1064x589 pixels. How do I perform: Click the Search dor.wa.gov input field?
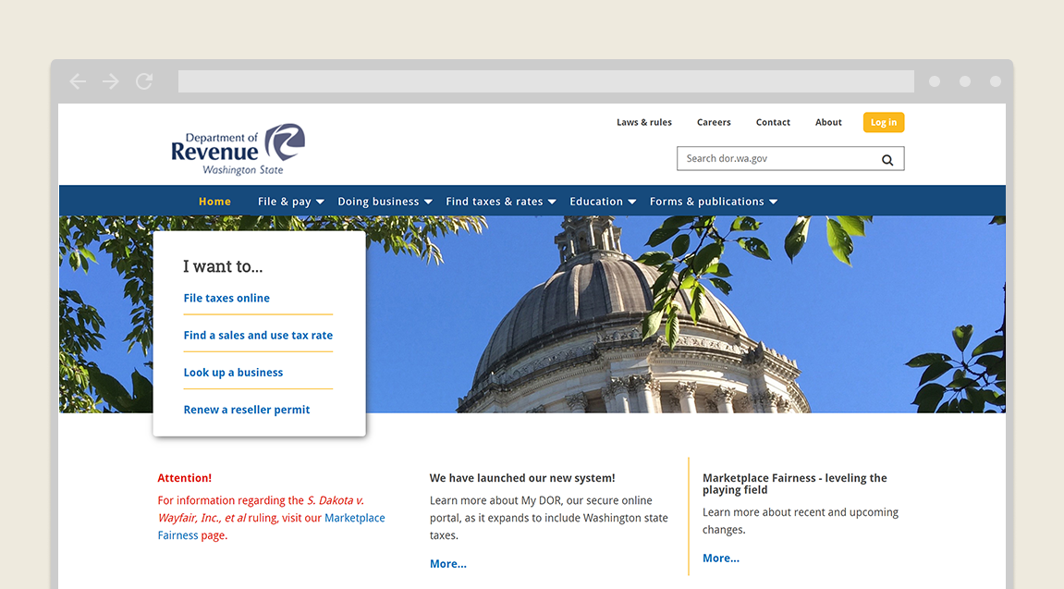tap(777, 159)
